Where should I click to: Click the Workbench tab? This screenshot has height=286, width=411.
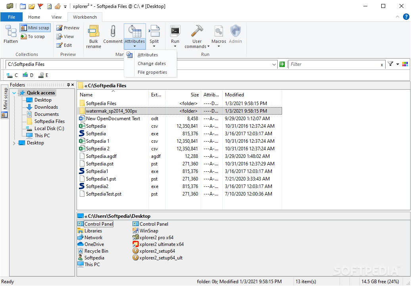click(85, 17)
